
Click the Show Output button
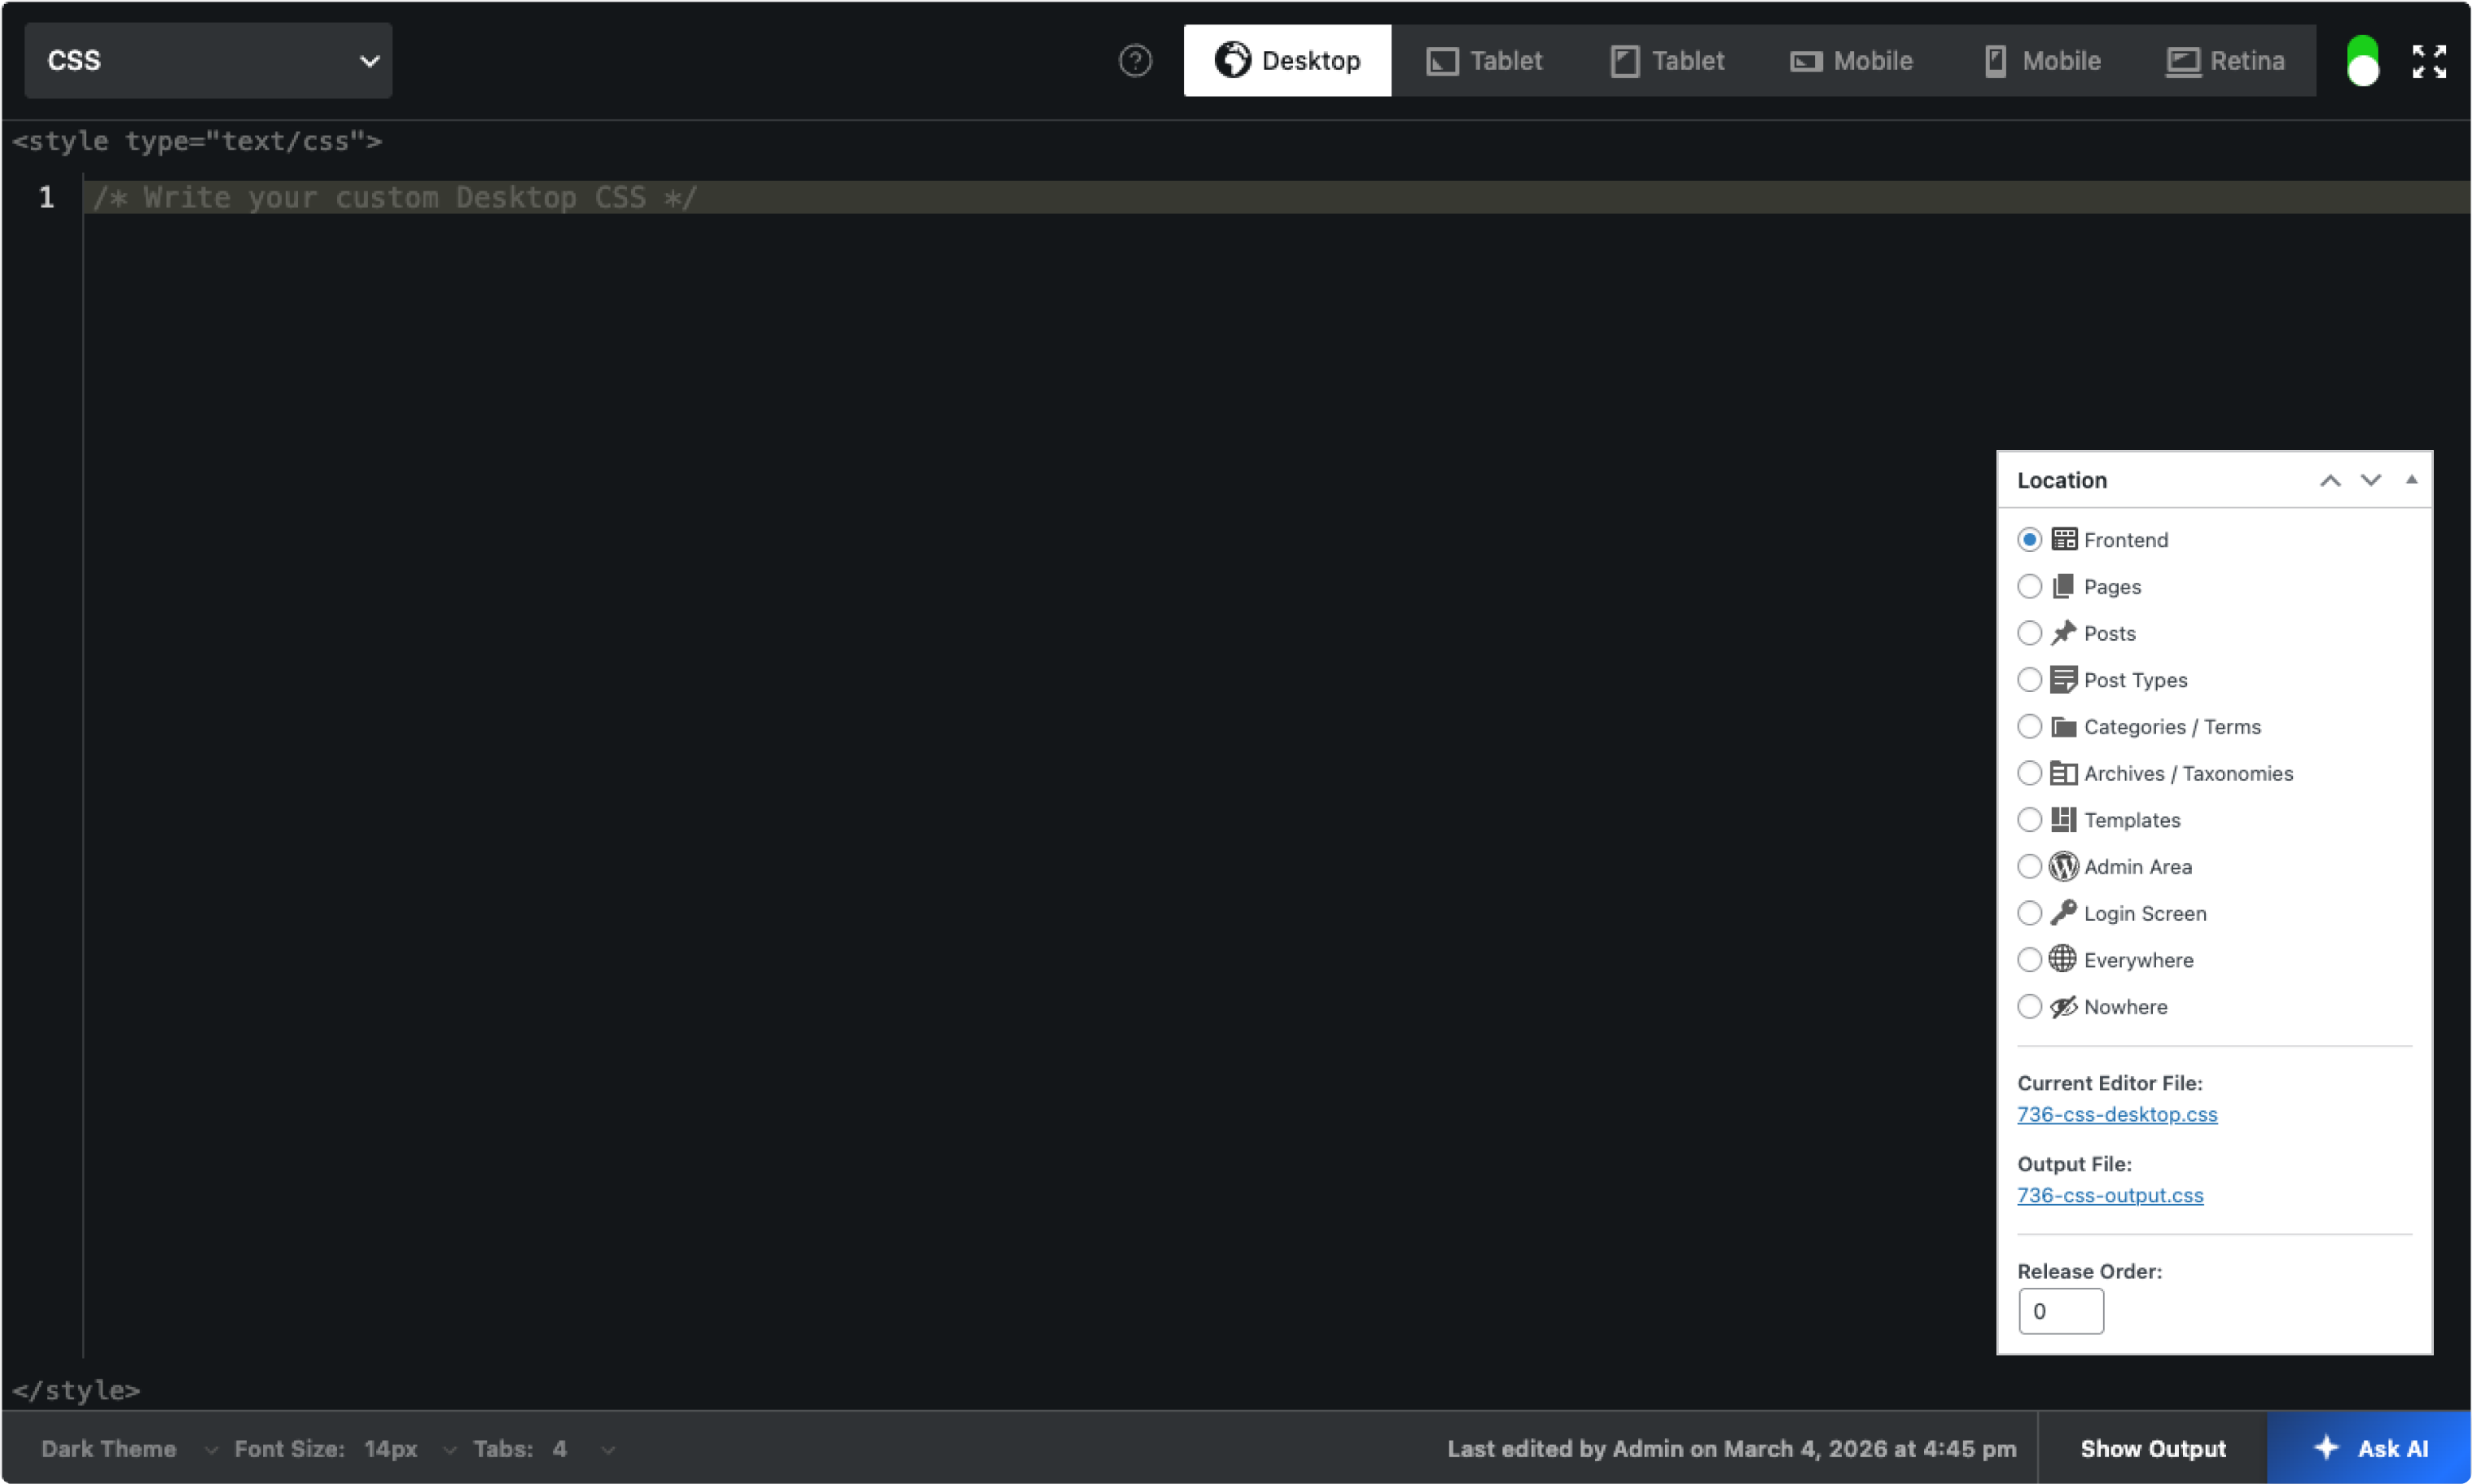pos(2152,1447)
